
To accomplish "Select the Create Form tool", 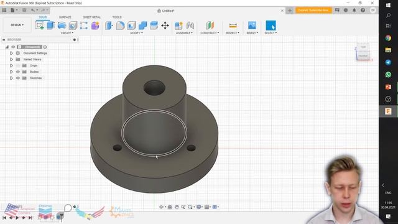I will click(95, 26).
